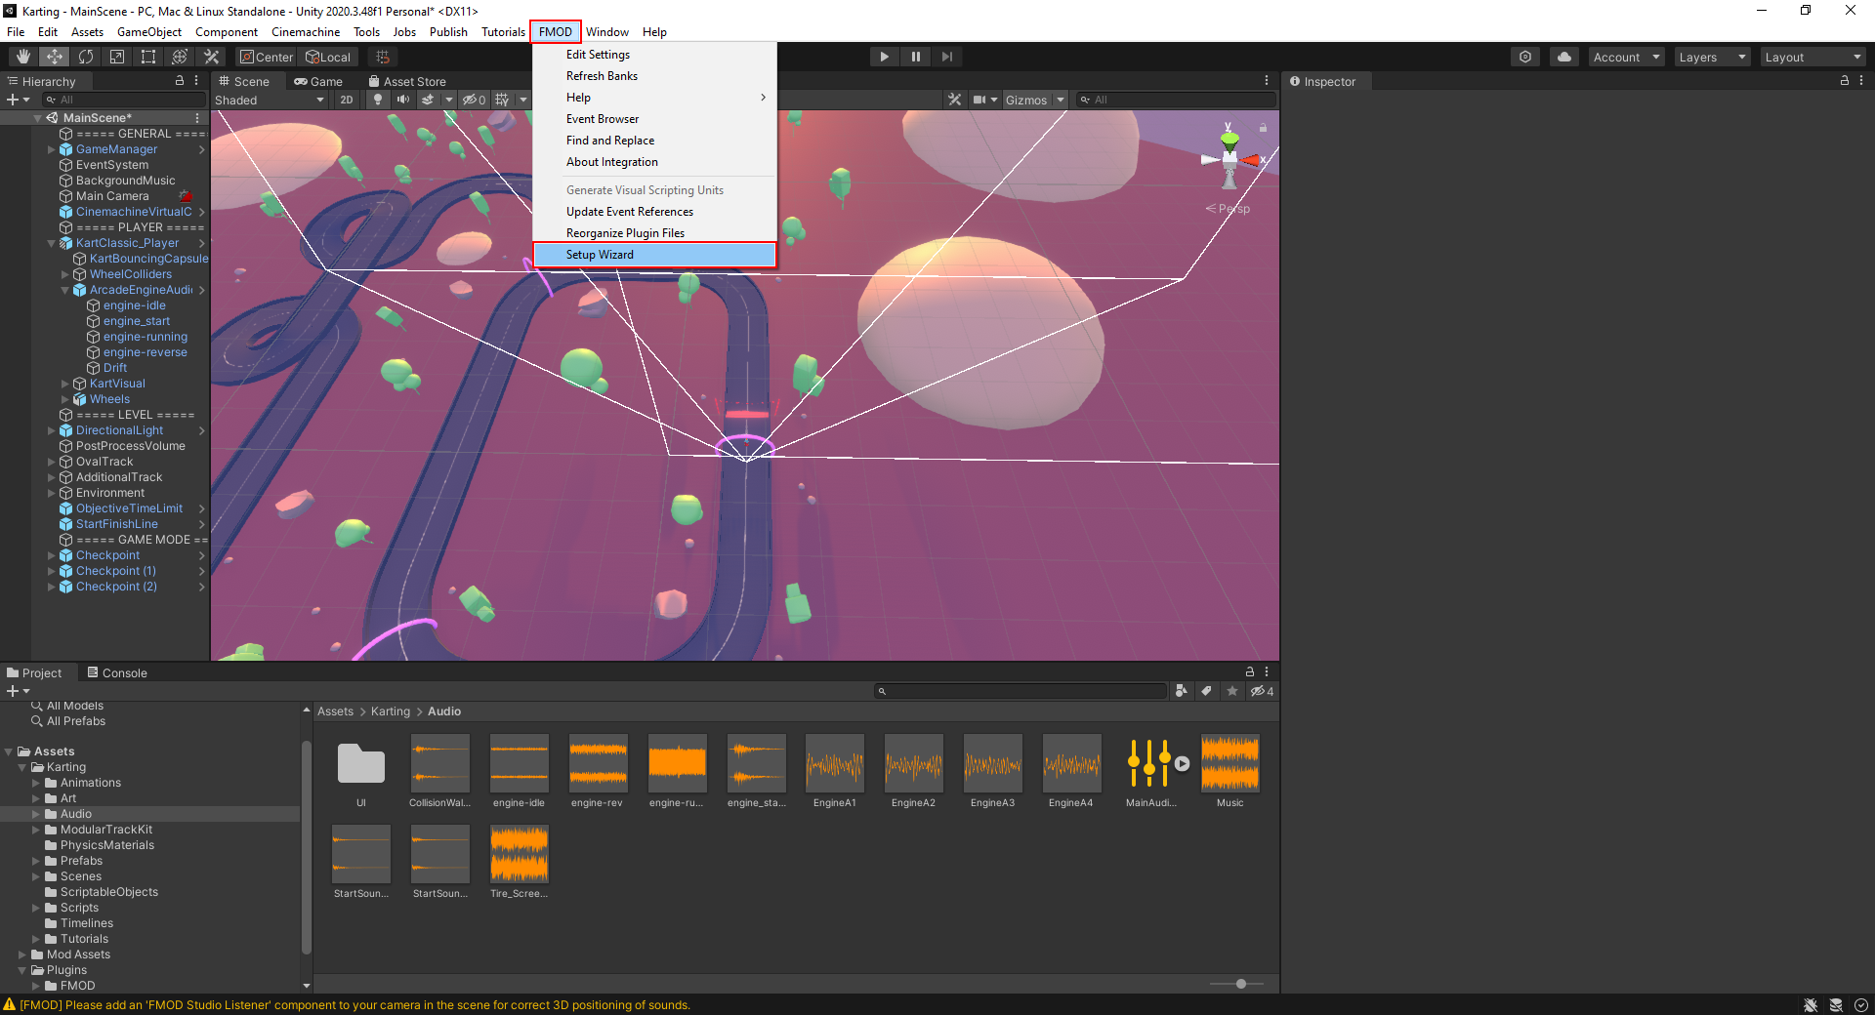Toggle scene audio

tap(402, 100)
